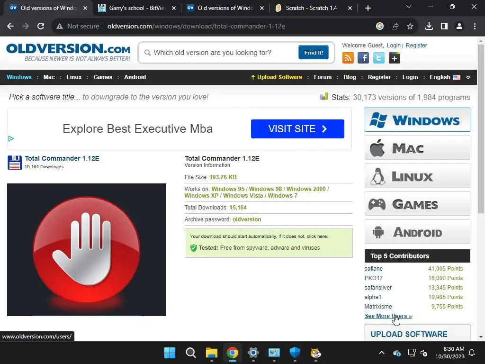Click the Not secure warning icon

pos(60,27)
